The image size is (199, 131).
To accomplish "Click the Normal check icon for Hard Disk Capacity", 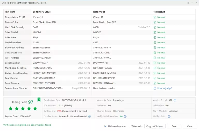I will coord(155,27).
